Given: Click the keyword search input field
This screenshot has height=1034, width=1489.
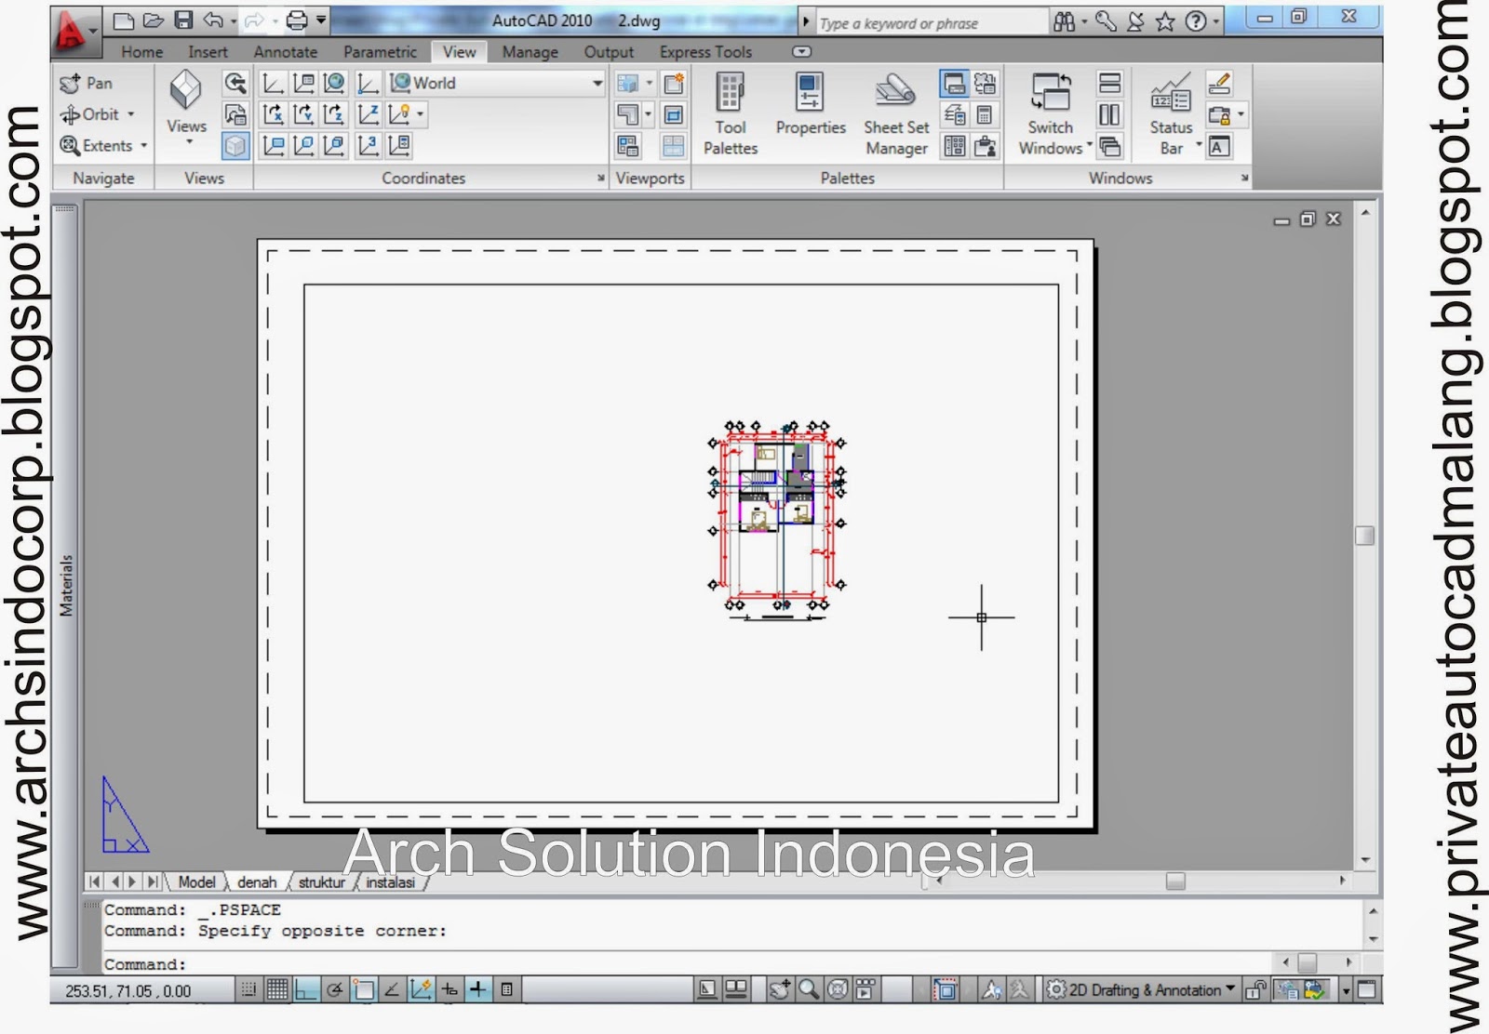Looking at the screenshot, I should click(x=931, y=22).
